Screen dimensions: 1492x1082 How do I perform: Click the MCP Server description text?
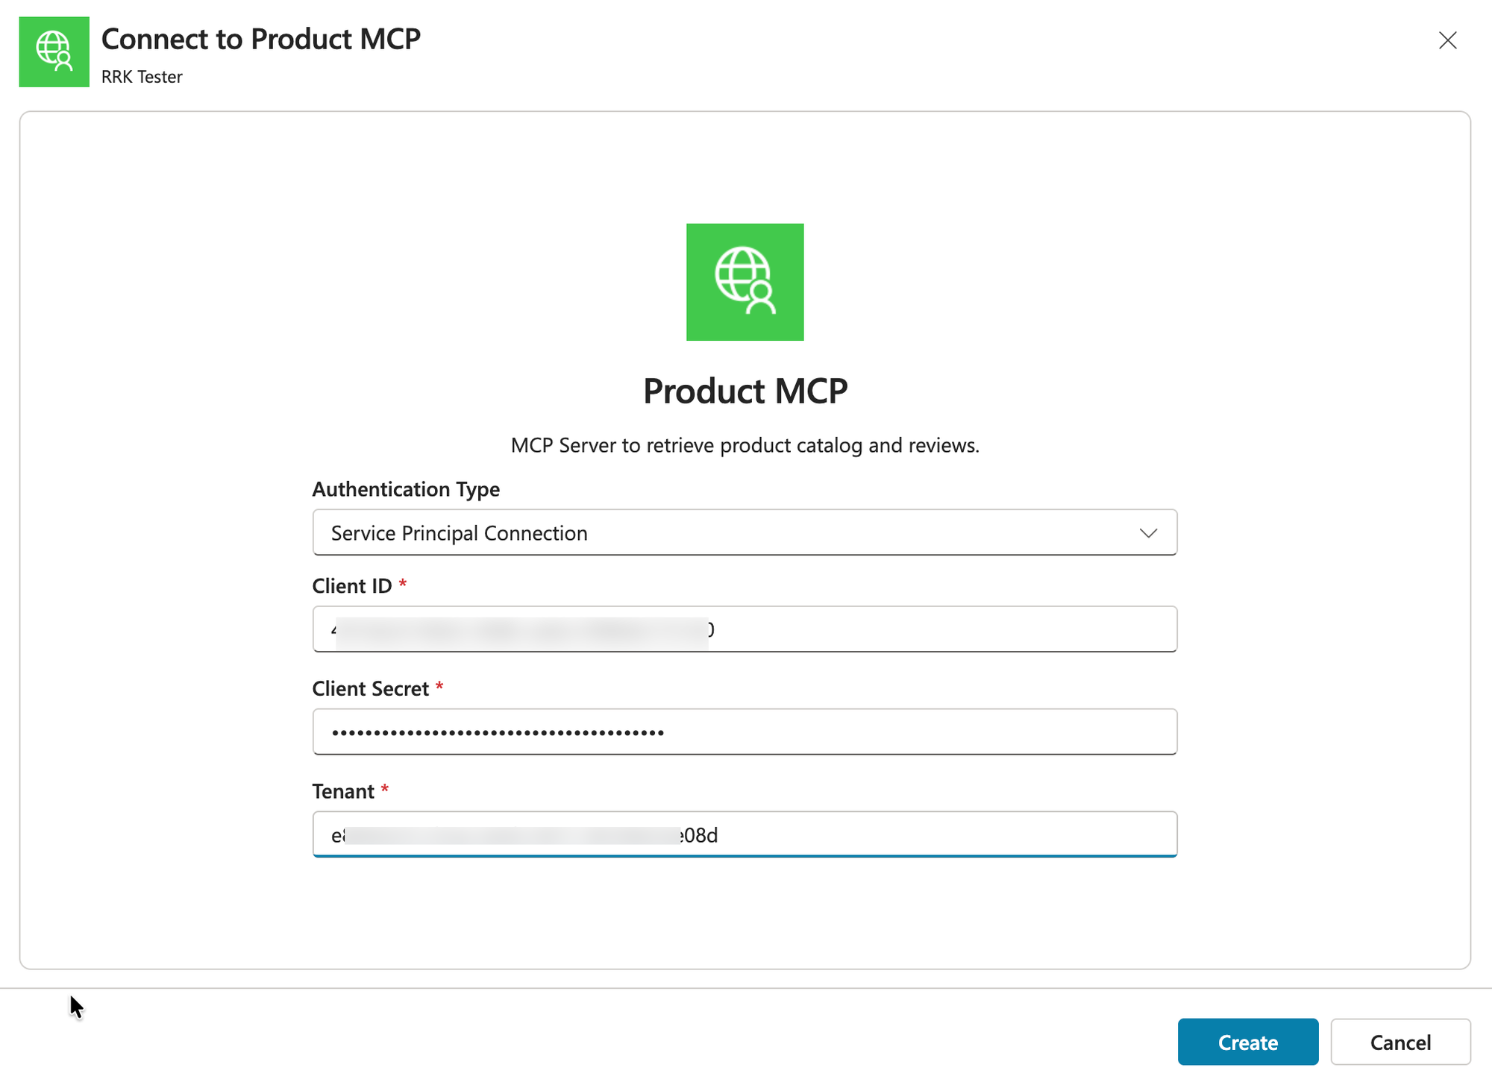coord(745,445)
